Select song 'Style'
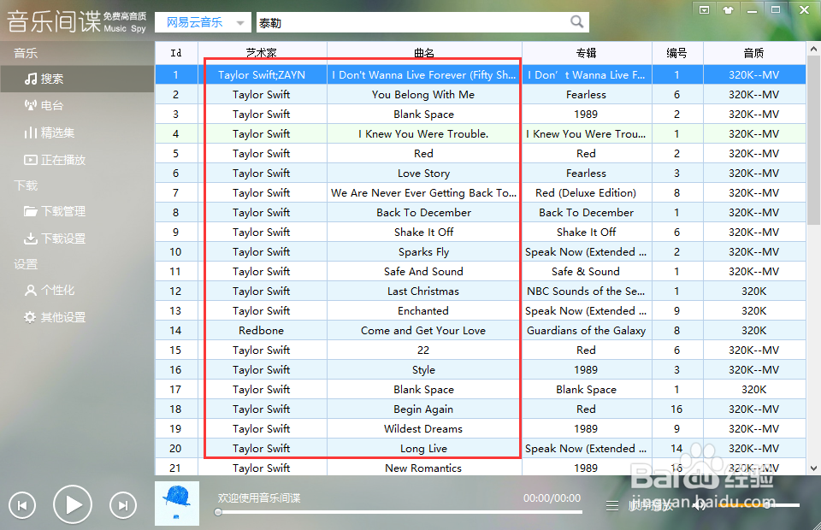 (423, 370)
